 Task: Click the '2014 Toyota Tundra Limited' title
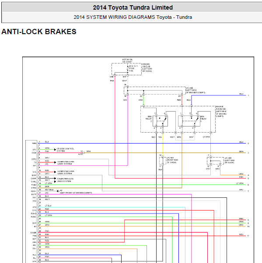[x=133, y=7]
